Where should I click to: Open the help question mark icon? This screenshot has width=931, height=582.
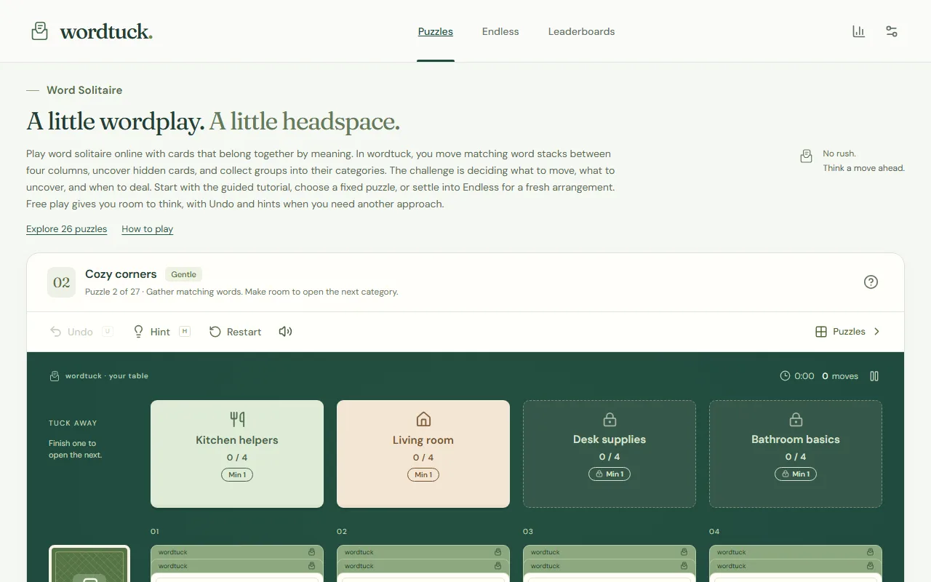pyautogui.click(x=871, y=282)
